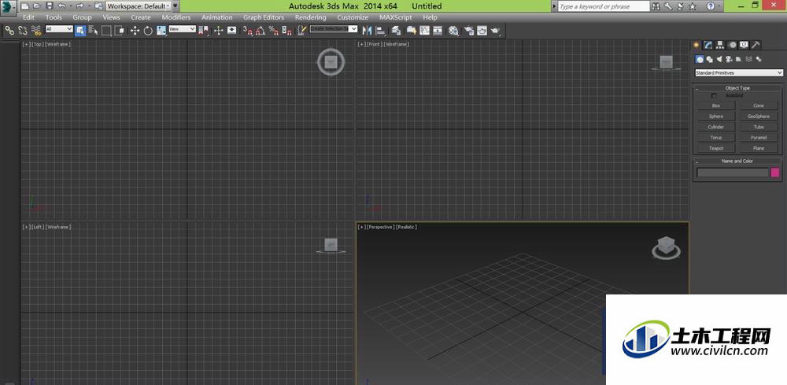The width and height of the screenshot is (787, 385).
Task: Open the Rendered Frame Window icon
Action: coord(482,31)
